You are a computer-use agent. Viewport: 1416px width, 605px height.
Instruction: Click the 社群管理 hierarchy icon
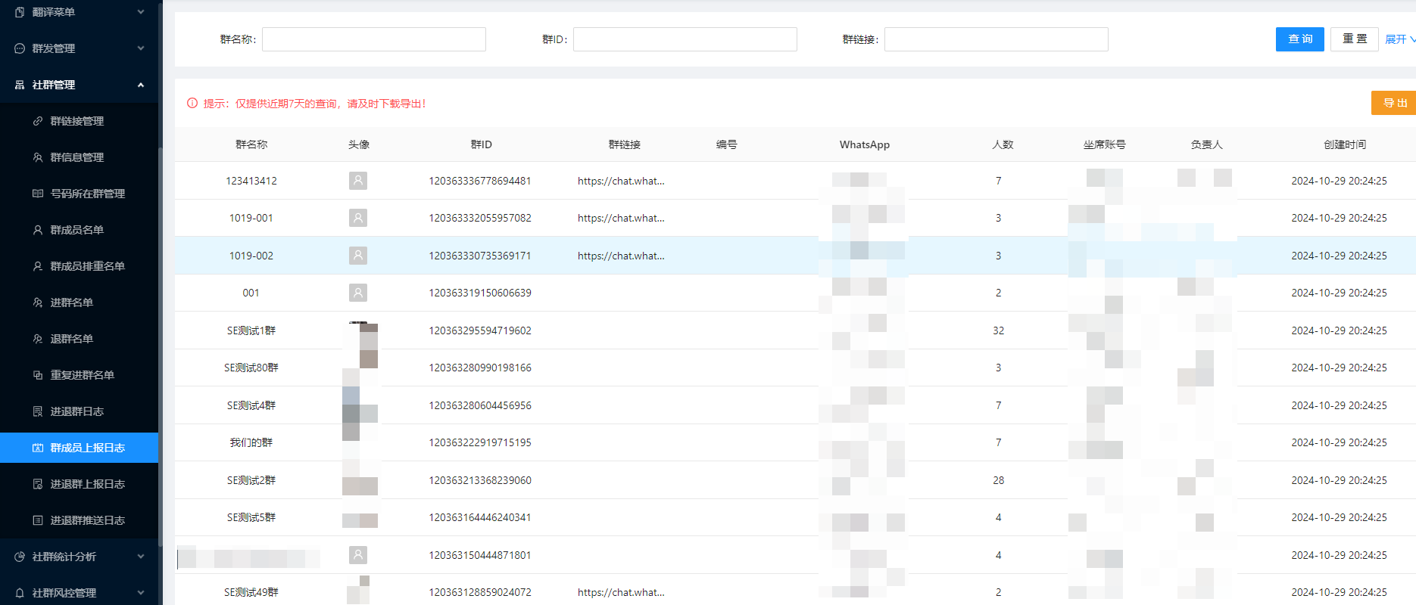point(20,85)
